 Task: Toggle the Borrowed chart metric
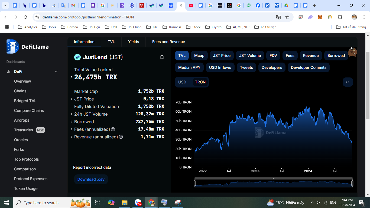336,56
